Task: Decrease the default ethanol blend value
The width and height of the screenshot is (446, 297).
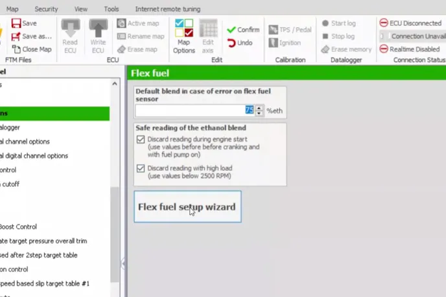Action: (259, 113)
